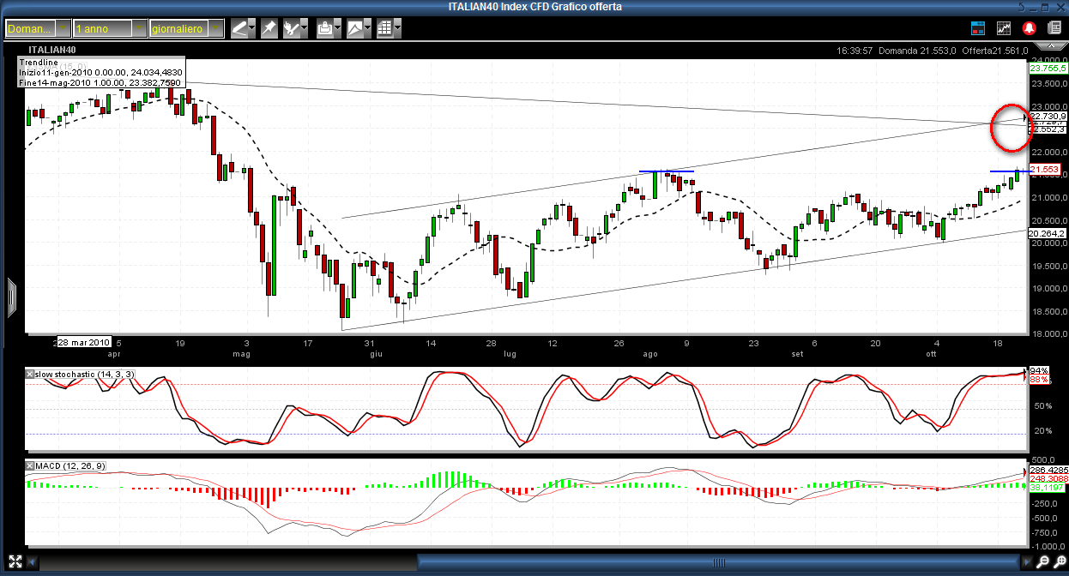Expand the drawing tool dropdown arrow
This screenshot has height=576, width=1069.
point(251,28)
